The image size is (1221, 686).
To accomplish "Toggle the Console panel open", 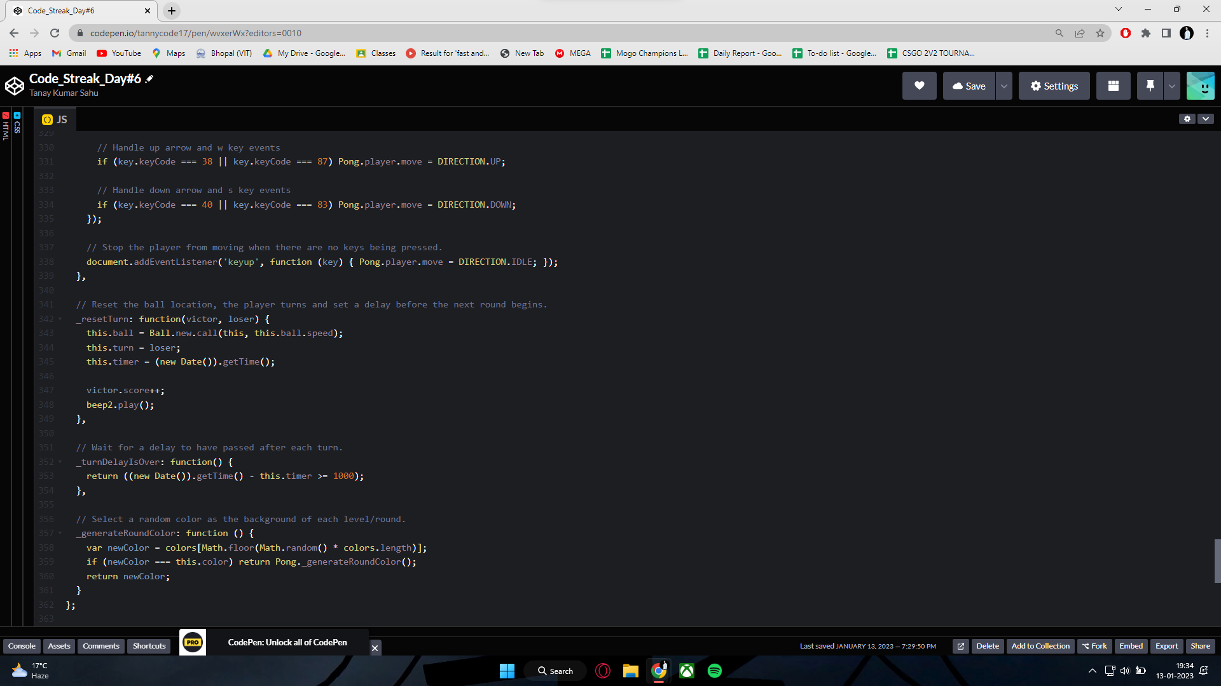I will pyautogui.click(x=22, y=645).
